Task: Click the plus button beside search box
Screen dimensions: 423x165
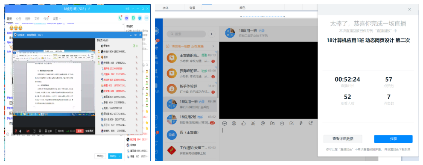Action: (212, 34)
